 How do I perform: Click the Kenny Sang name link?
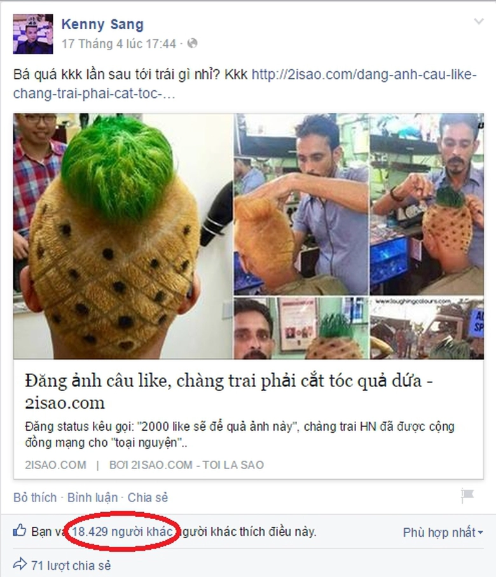point(102,24)
